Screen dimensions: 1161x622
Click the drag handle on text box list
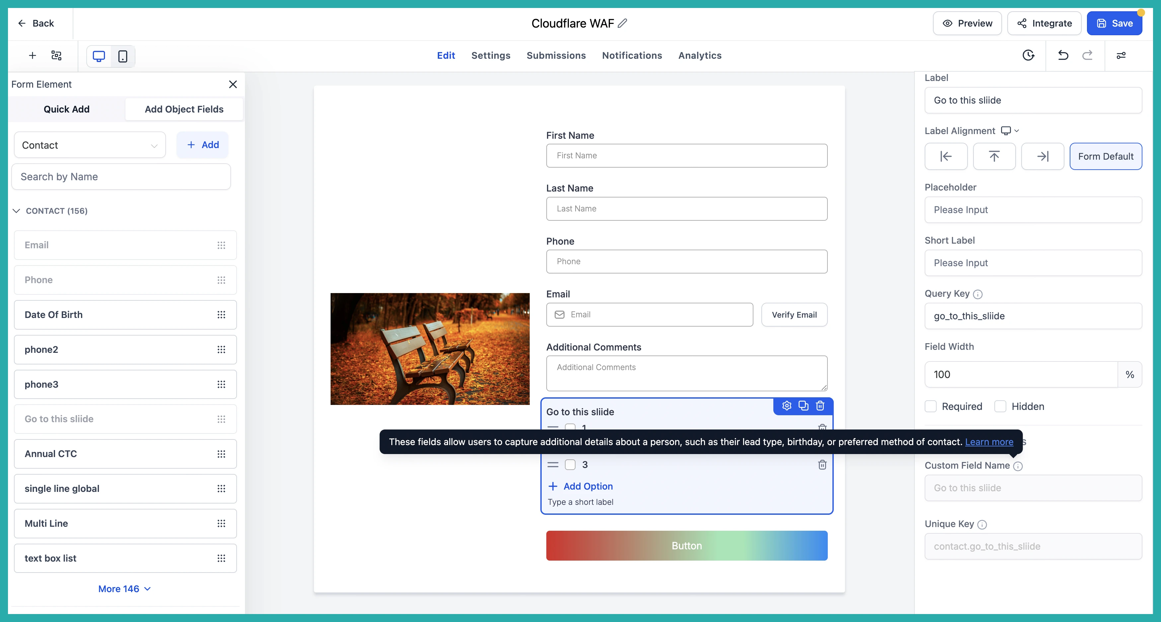pos(221,558)
